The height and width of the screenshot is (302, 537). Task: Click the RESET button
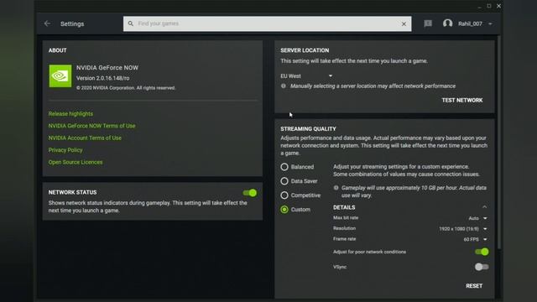(x=474, y=286)
